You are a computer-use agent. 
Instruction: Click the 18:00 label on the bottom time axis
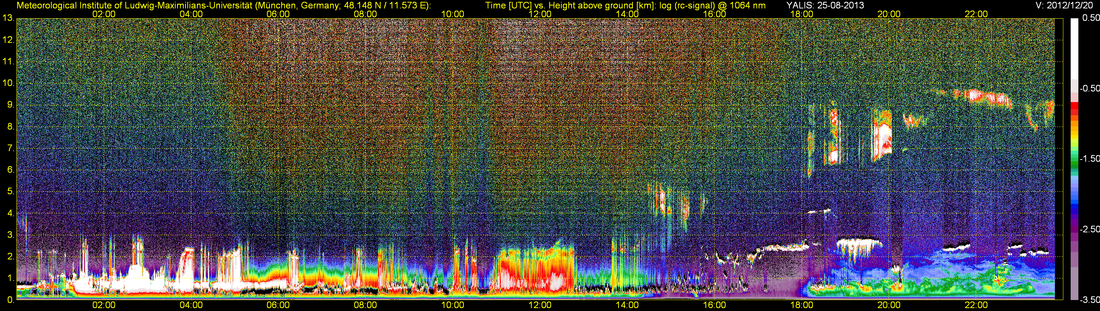point(802,305)
